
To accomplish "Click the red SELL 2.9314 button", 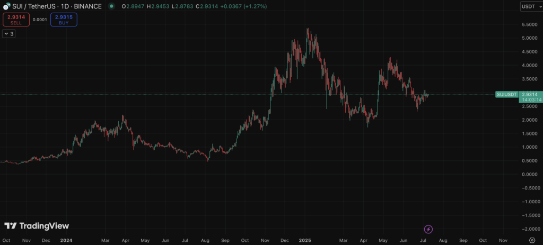I will 16,20.
